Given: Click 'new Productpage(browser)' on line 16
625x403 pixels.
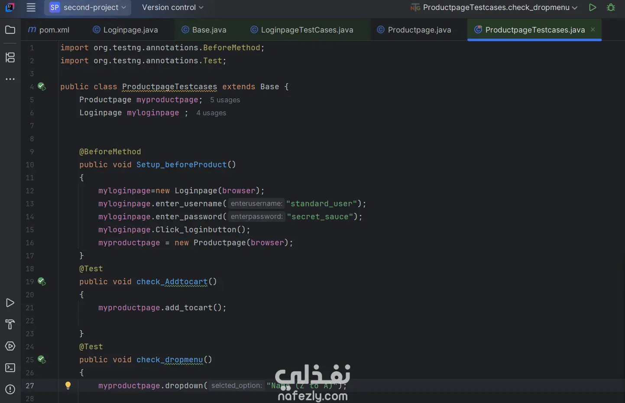Looking at the screenshot, I should (232, 243).
